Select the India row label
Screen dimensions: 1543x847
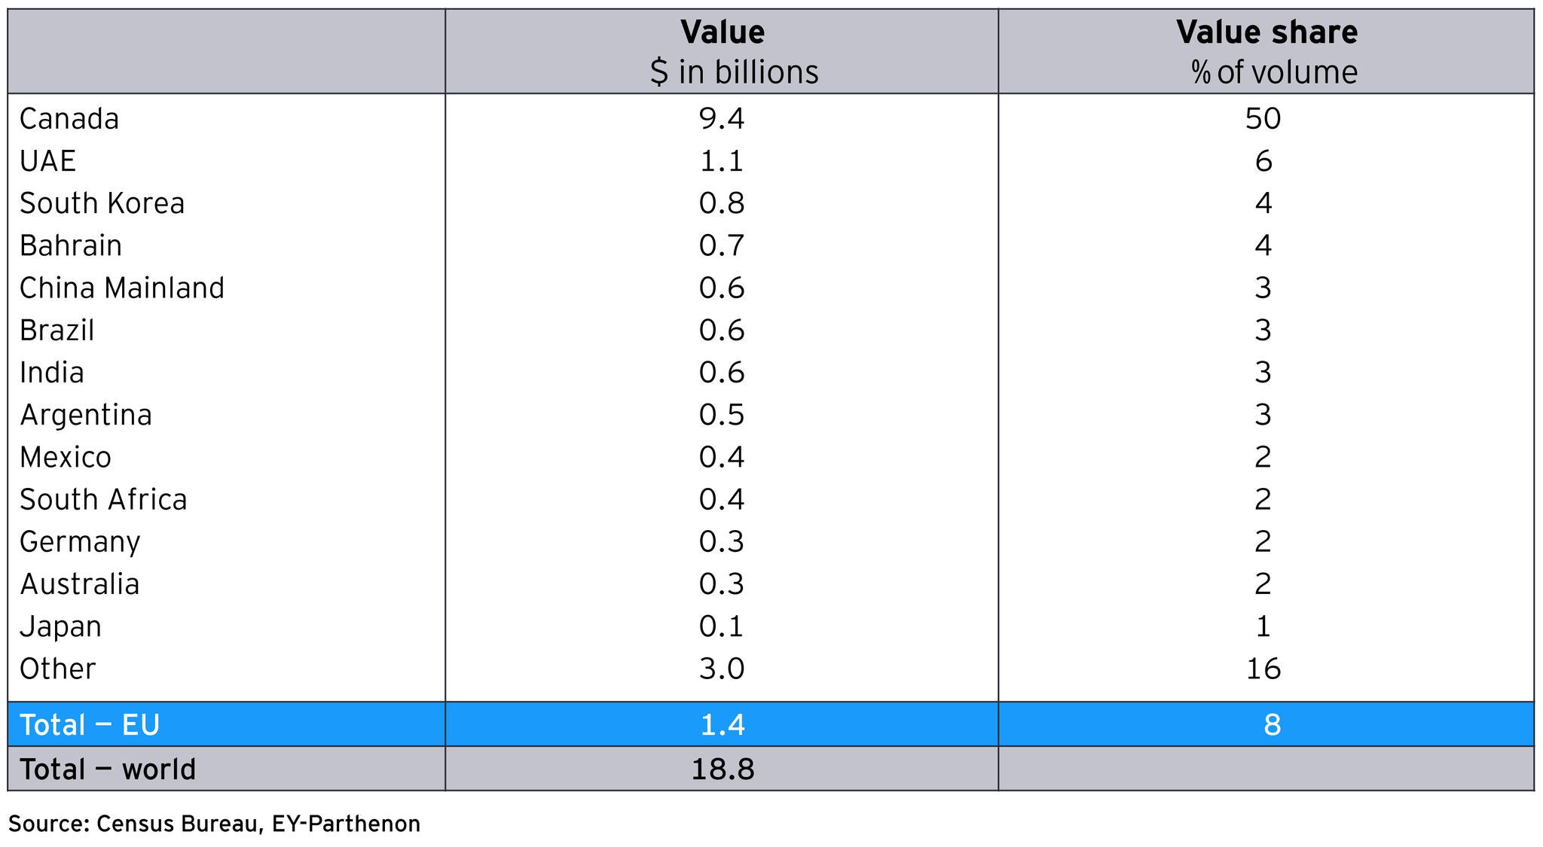tap(52, 373)
